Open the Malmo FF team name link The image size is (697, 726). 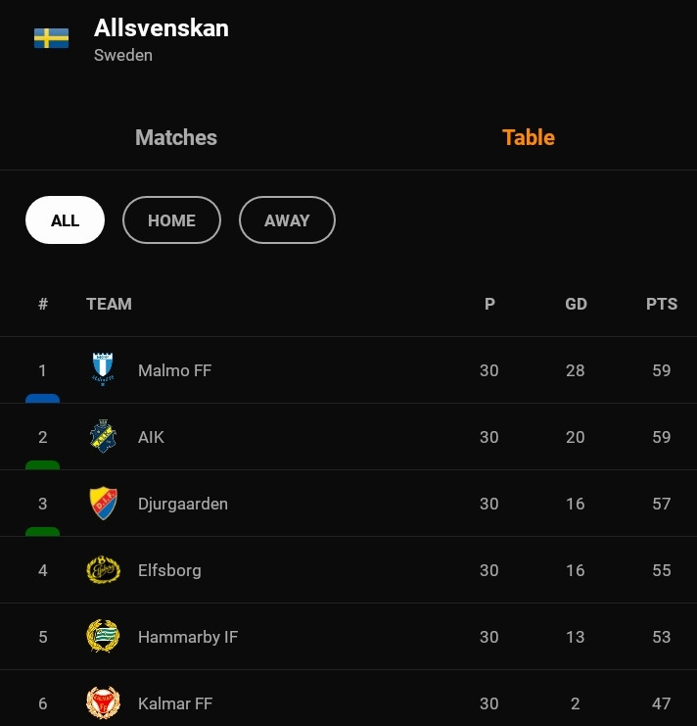(x=175, y=370)
